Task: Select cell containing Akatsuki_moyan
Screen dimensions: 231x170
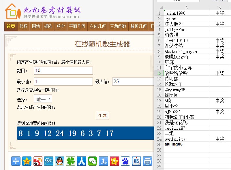Action: [187, 51]
